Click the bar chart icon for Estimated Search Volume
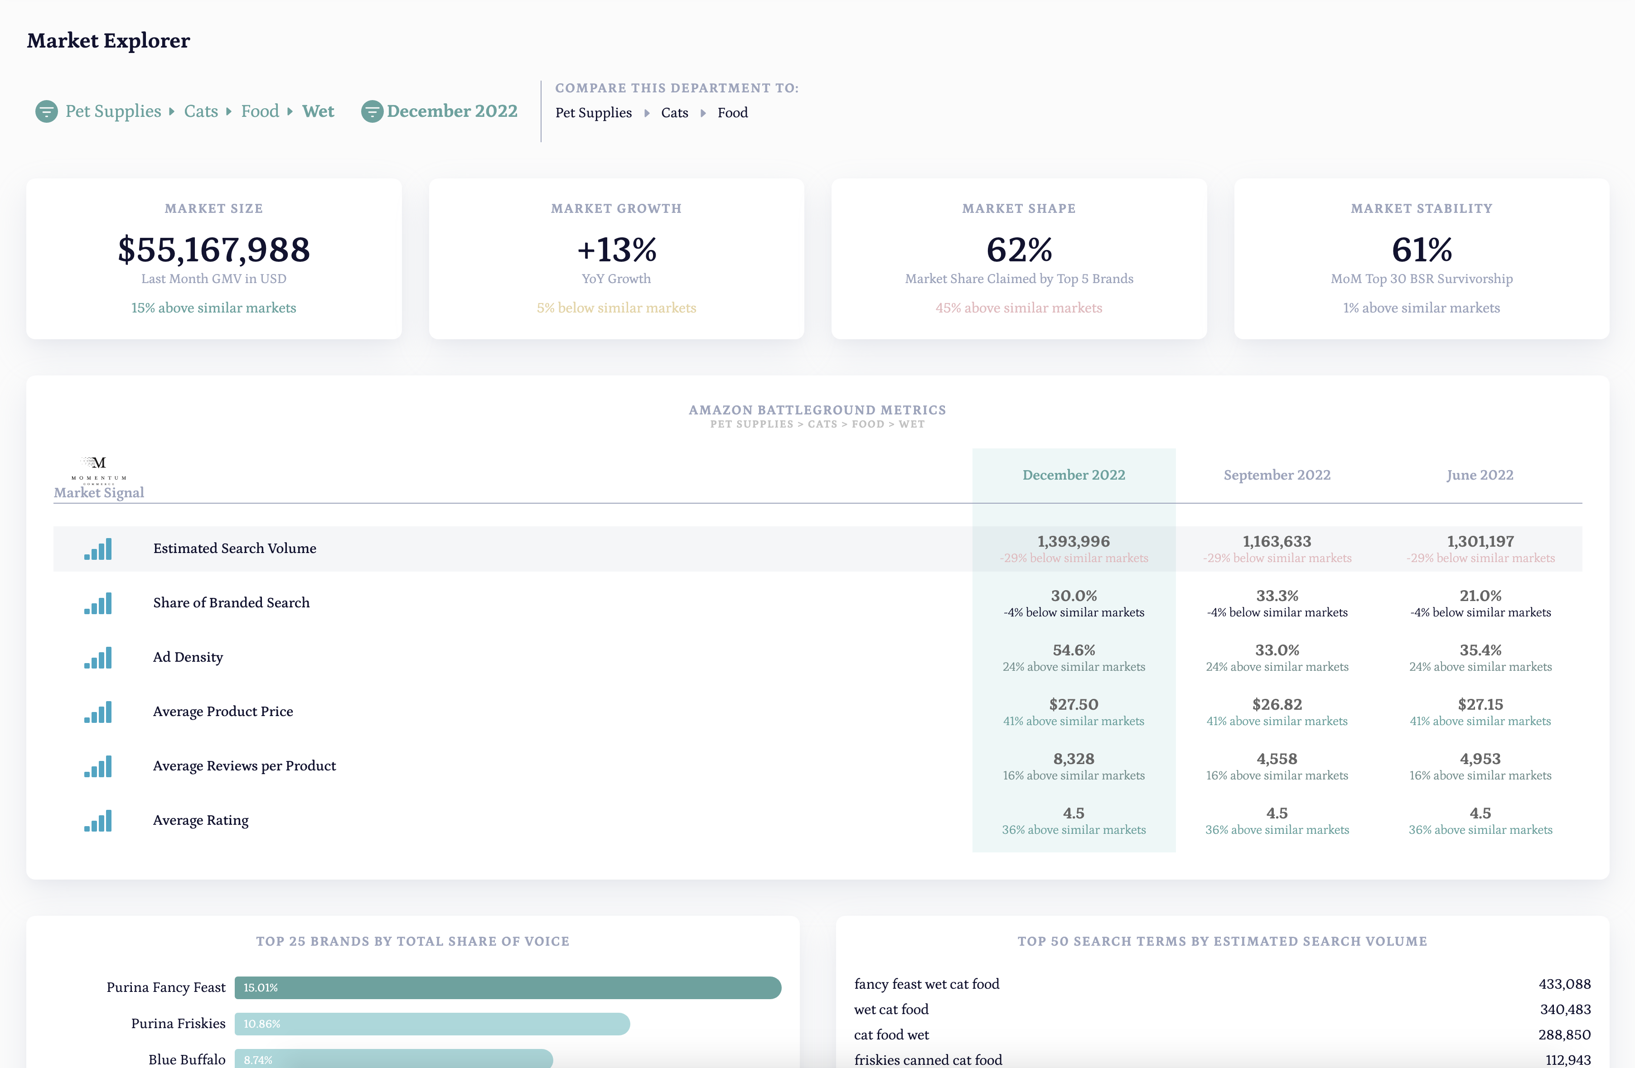 [x=97, y=549]
